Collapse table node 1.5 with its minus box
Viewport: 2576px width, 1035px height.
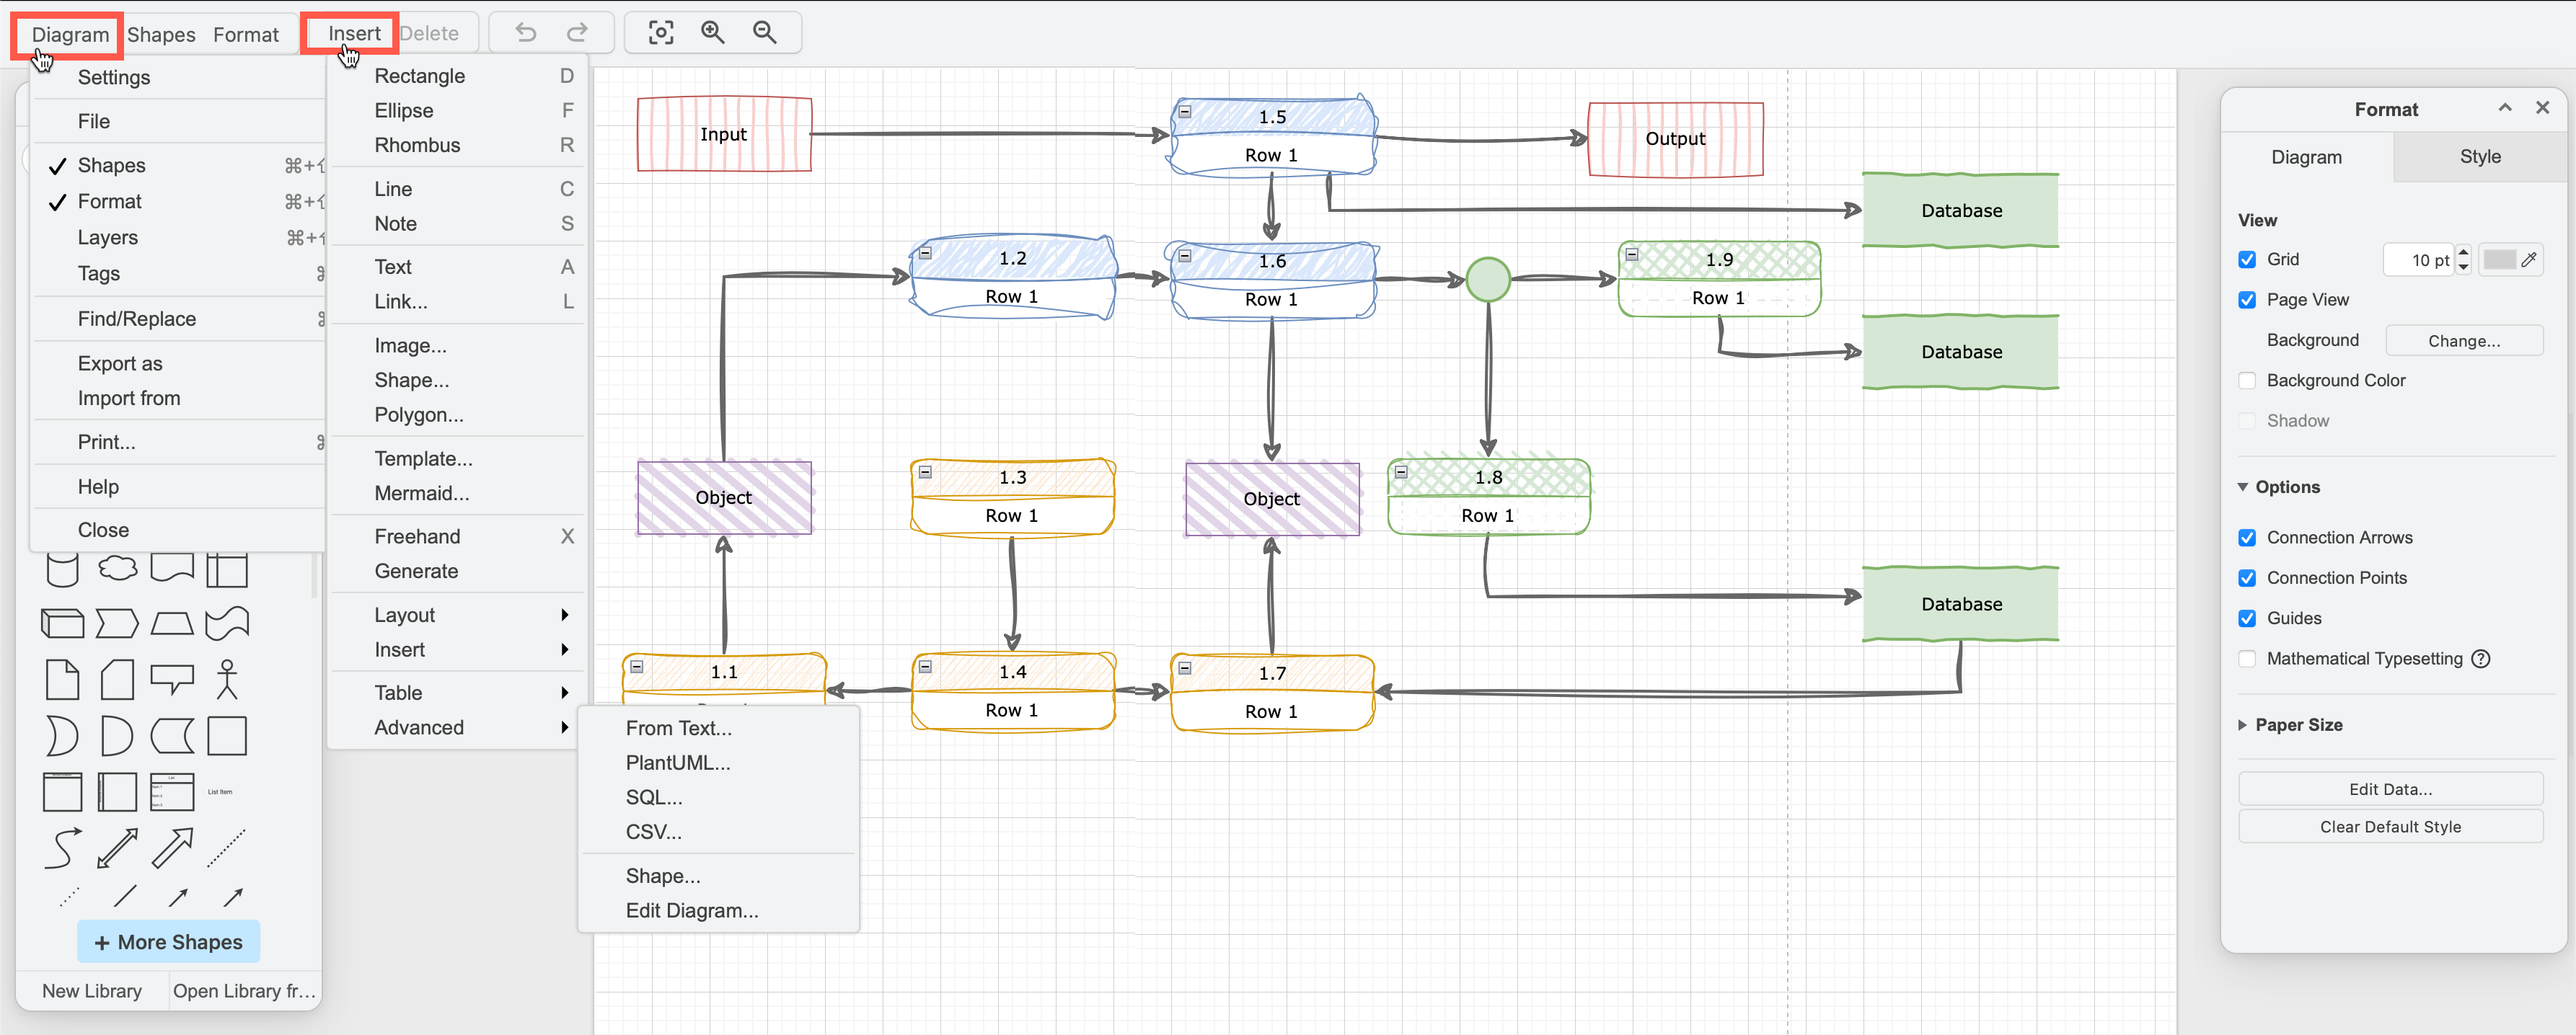pos(1185,112)
